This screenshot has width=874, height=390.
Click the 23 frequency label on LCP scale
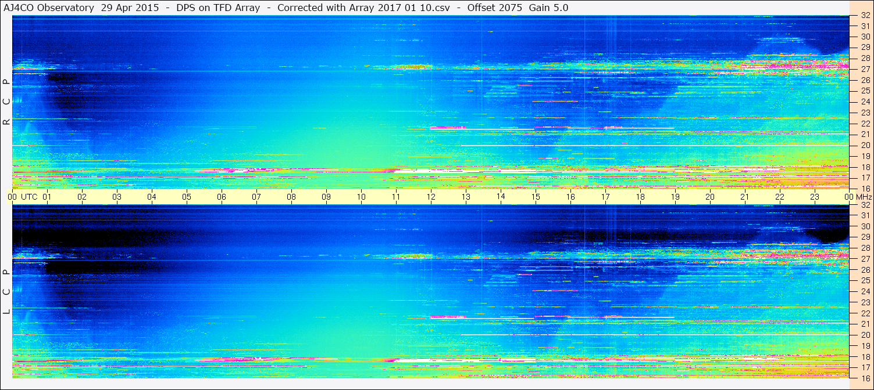click(x=865, y=302)
